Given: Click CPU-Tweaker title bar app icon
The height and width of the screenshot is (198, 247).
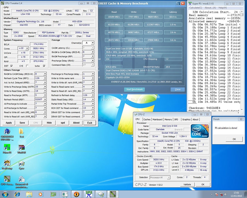Looking at the screenshot, I should (x=2, y=3).
